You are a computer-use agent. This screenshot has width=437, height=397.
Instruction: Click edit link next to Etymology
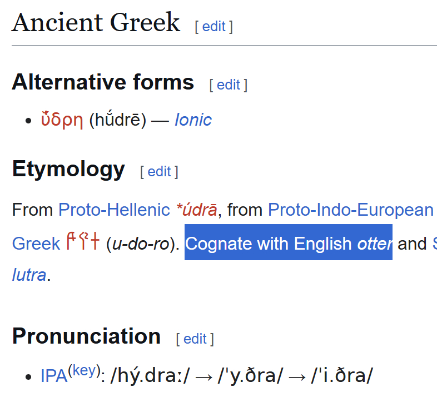(x=159, y=171)
